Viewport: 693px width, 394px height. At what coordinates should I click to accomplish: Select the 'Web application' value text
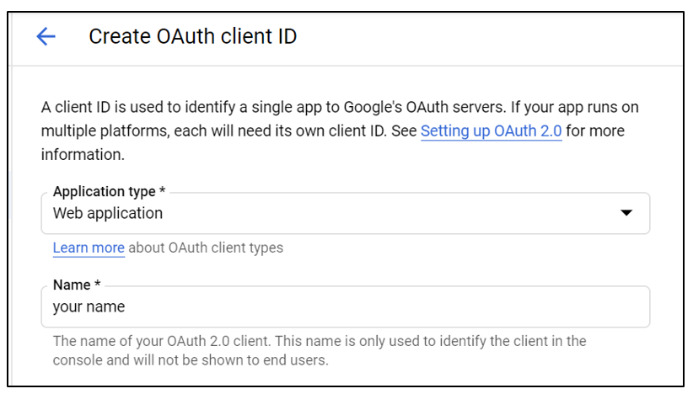[108, 214]
